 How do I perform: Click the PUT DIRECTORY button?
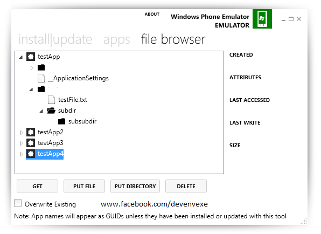point(135,186)
